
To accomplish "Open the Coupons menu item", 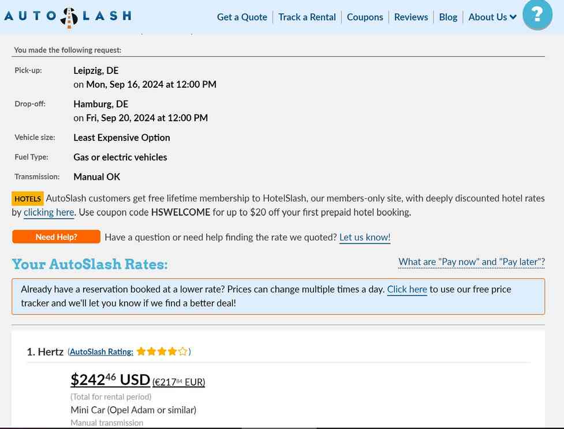I will tap(365, 17).
